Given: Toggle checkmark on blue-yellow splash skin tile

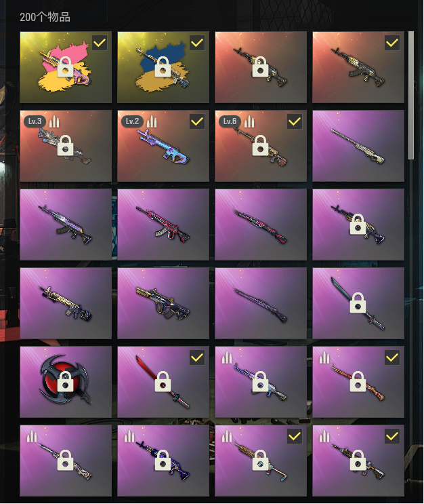Looking at the screenshot, I should (197, 43).
